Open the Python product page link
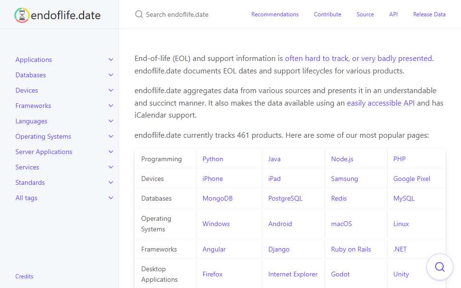This screenshot has width=461, height=288. [x=213, y=159]
